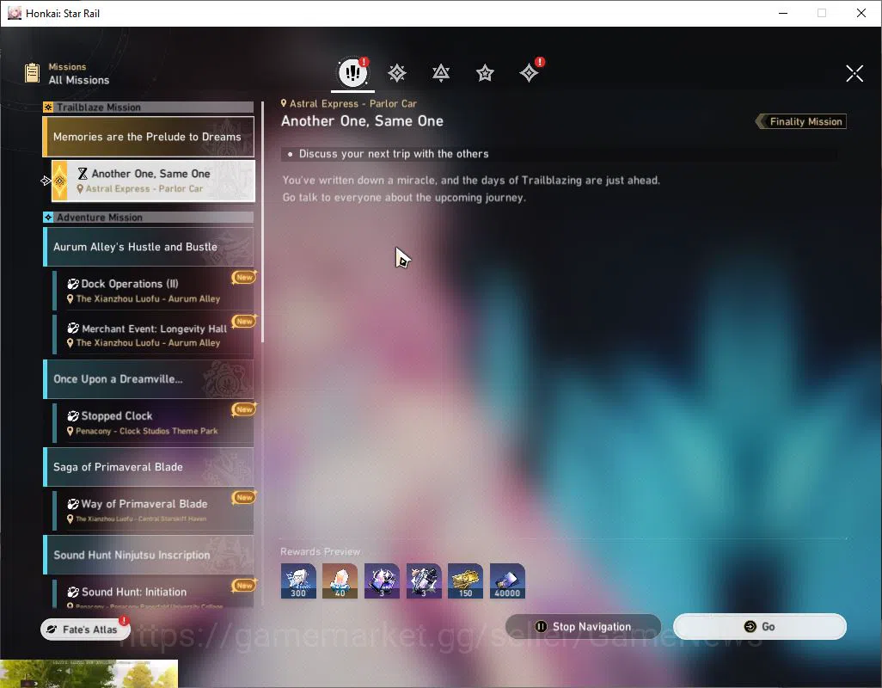Click the Go button
Viewport: 882px width, 688px height.
click(759, 627)
